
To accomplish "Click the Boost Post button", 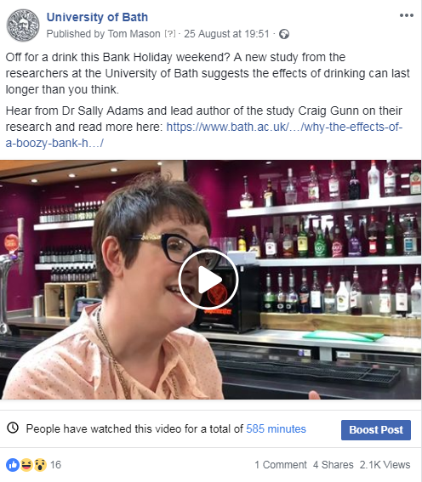I will click(376, 430).
